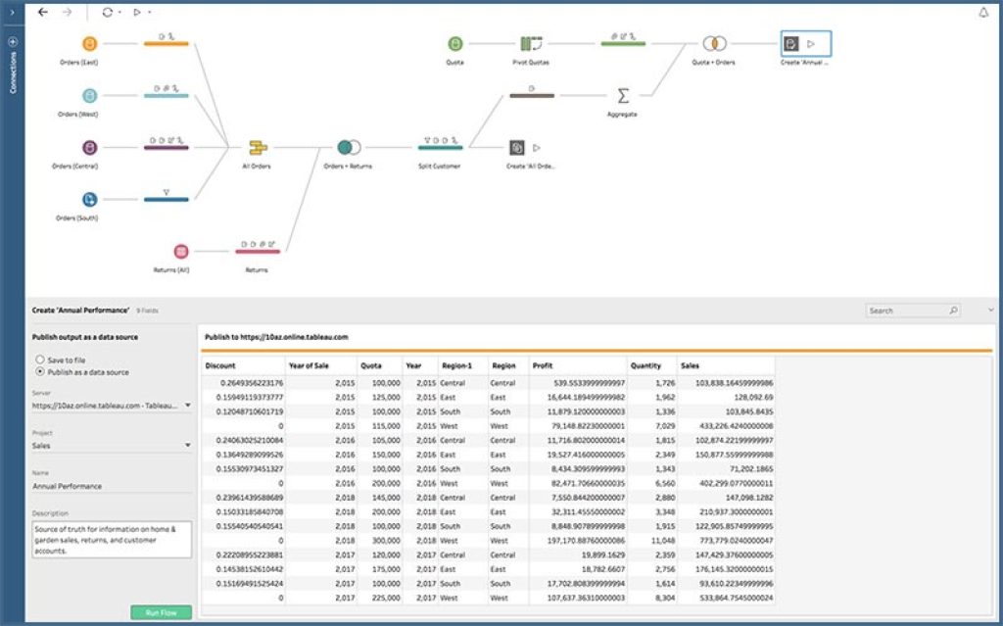Image resolution: width=1003 pixels, height=626 pixels.
Task: Choose Publish as a data source option
Action: pyautogui.click(x=40, y=371)
